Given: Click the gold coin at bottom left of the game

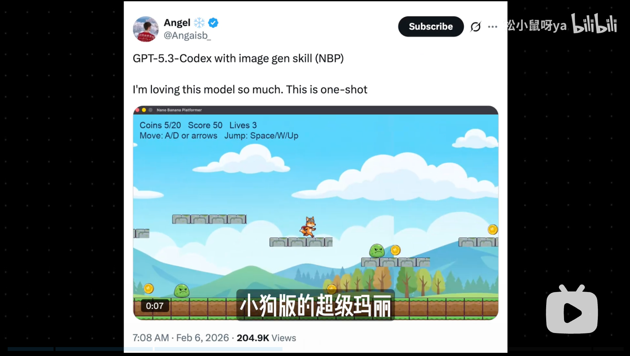Looking at the screenshot, I should tap(149, 288).
